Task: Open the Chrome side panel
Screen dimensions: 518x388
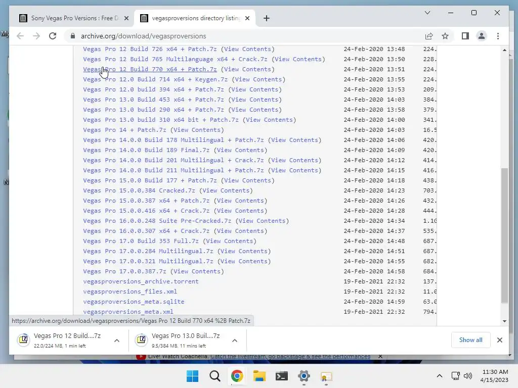Action: coord(465,36)
